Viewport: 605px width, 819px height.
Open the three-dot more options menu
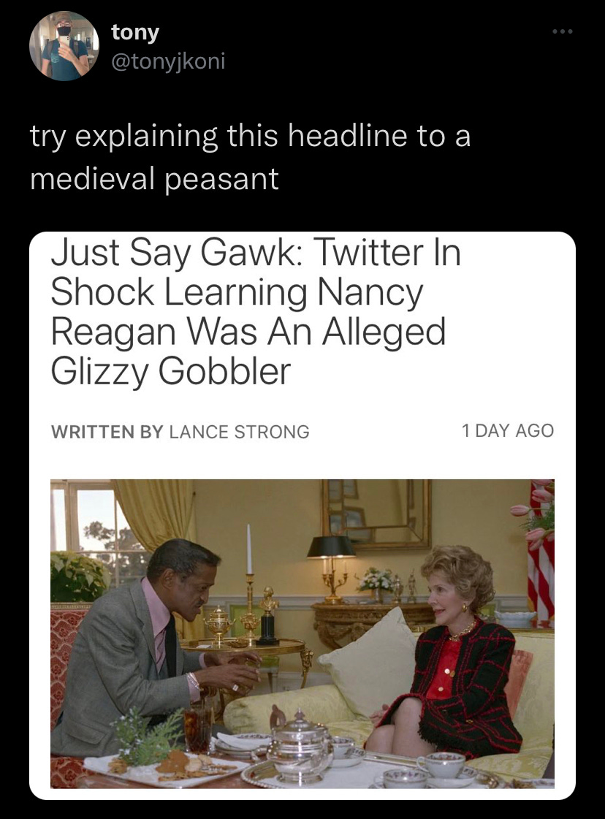click(563, 32)
